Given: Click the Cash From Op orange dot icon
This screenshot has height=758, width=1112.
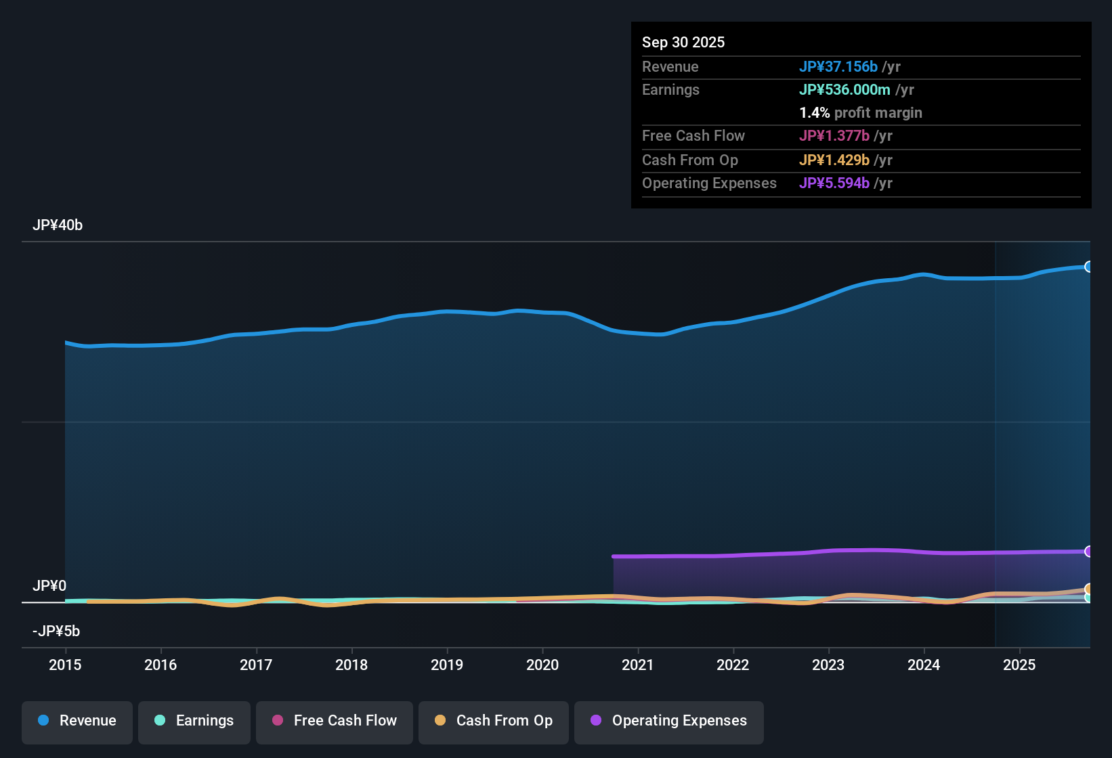Looking at the screenshot, I should 440,721.
